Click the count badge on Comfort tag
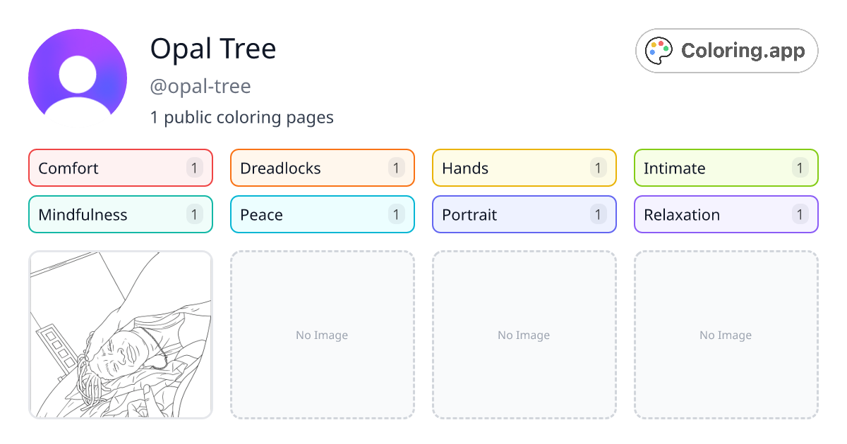 [x=195, y=168]
